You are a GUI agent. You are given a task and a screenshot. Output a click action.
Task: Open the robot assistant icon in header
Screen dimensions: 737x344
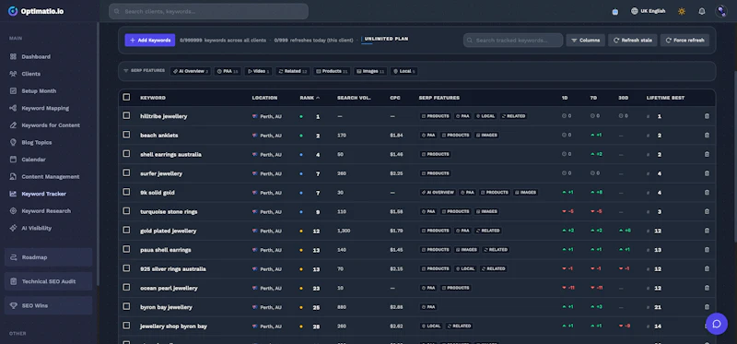(x=615, y=11)
